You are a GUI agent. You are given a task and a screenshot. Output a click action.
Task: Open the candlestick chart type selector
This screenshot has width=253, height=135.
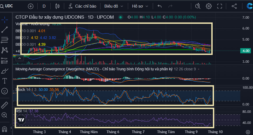click(x=57, y=6)
